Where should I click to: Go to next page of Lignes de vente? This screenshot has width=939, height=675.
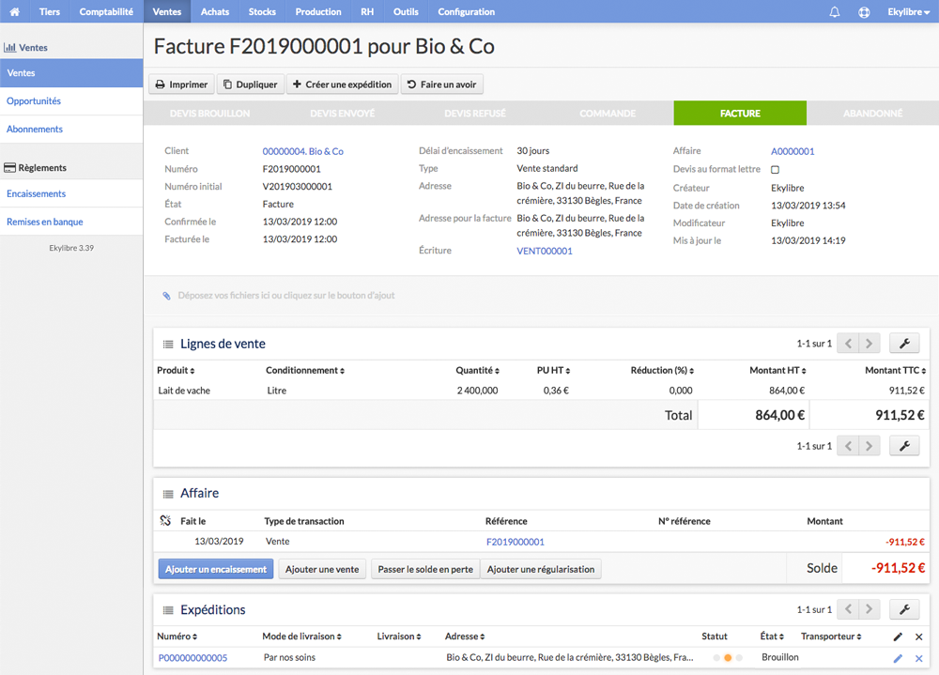(869, 344)
